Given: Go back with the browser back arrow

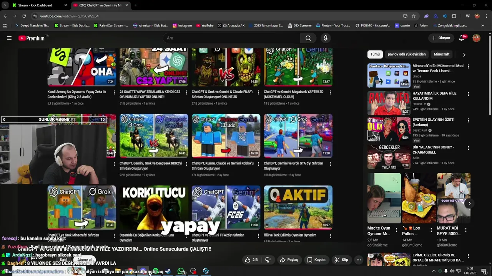Looking at the screenshot, I should 5,16.
